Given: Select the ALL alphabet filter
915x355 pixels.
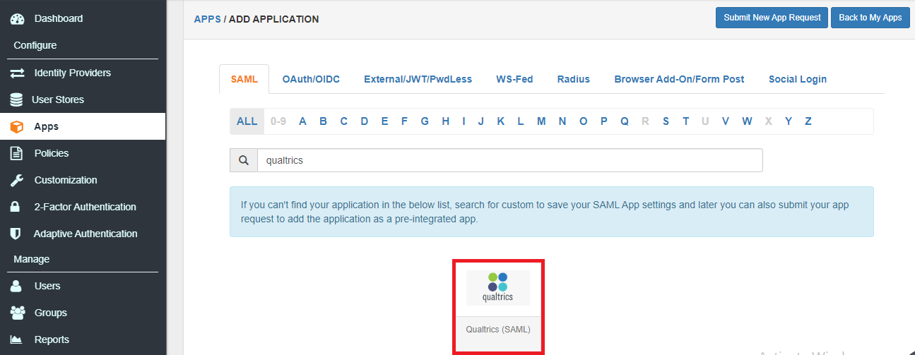Looking at the screenshot, I should point(247,121).
